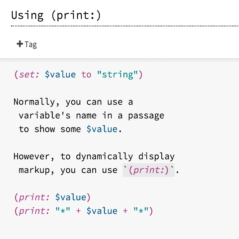Place cursor on the "(set:" macro
The image size is (239, 239).
coord(27,74)
